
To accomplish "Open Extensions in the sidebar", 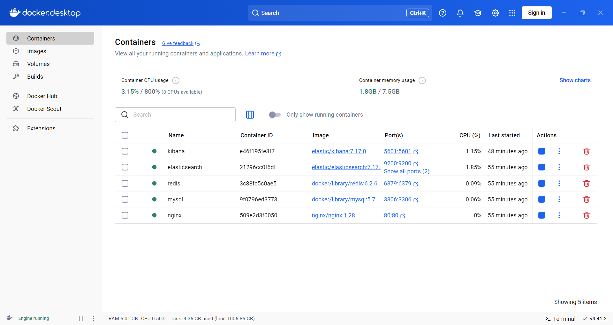I will pos(50,128).
